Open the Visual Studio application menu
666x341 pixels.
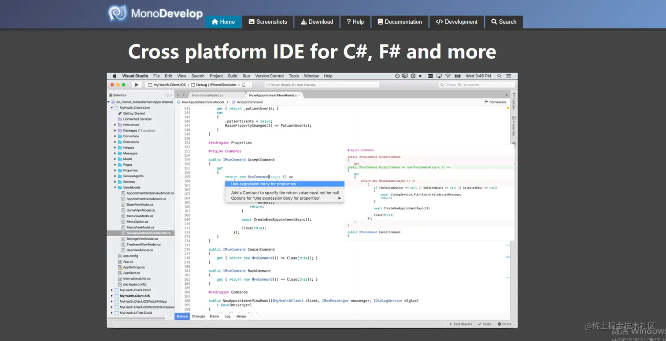(135, 76)
